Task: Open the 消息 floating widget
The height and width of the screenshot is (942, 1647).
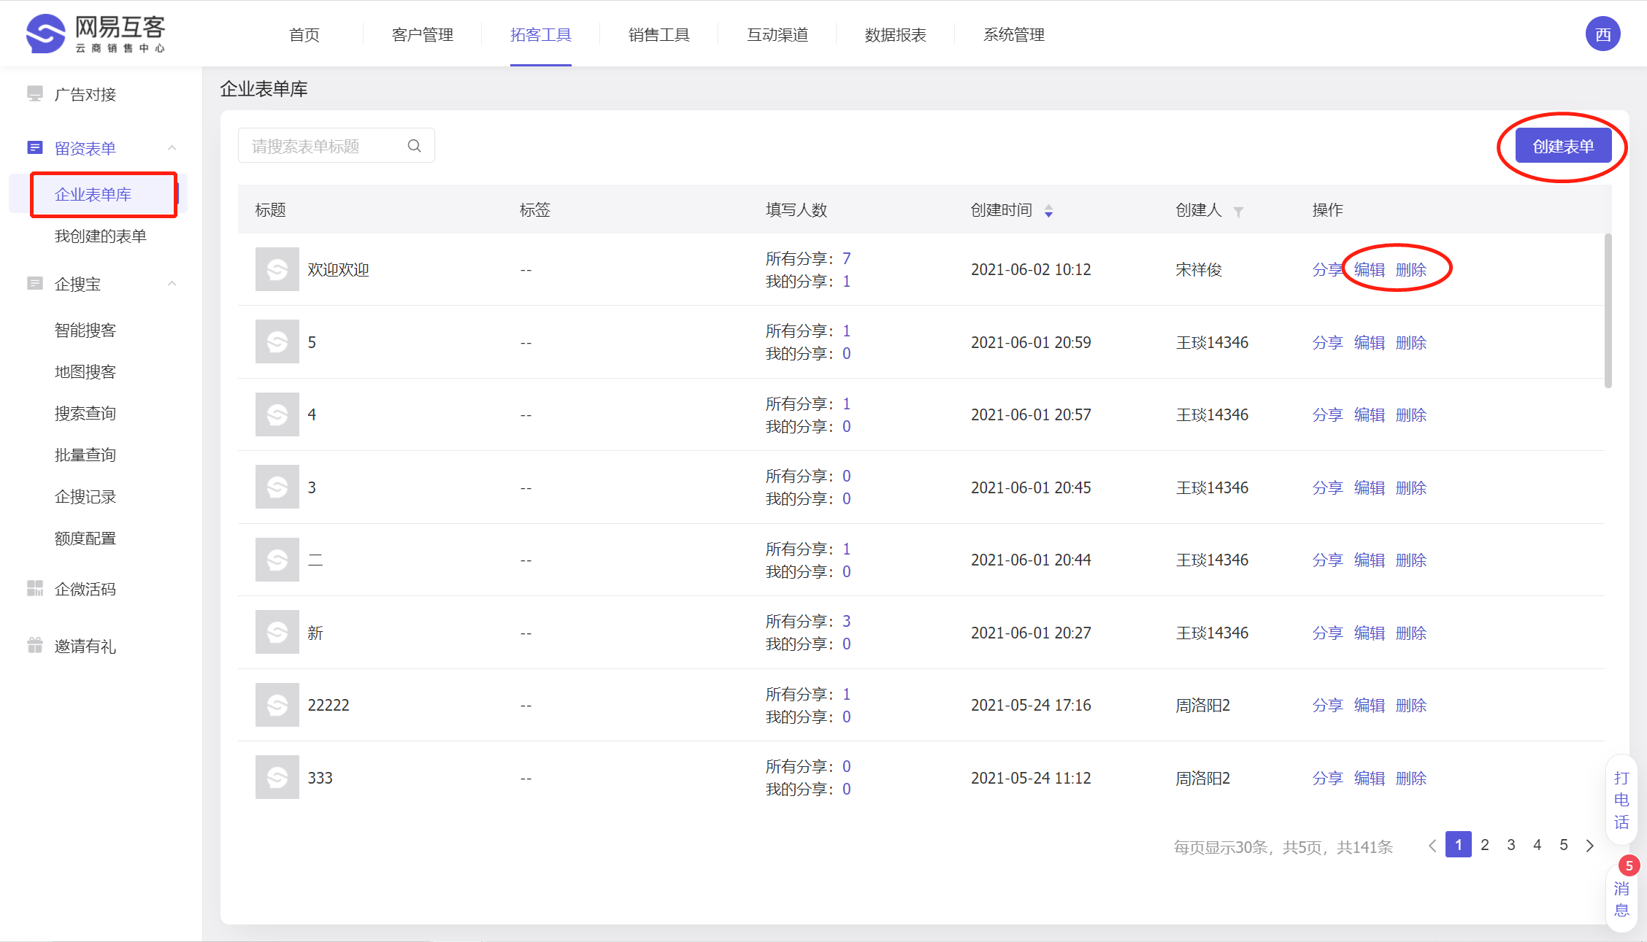Action: (1621, 898)
